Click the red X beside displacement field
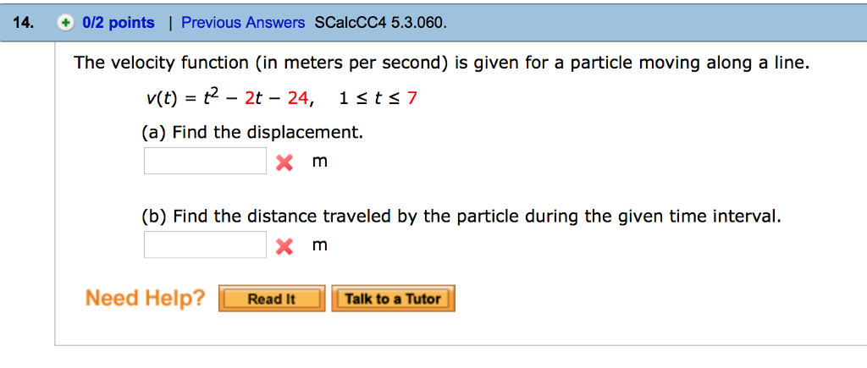This screenshot has width=867, height=368. [284, 162]
